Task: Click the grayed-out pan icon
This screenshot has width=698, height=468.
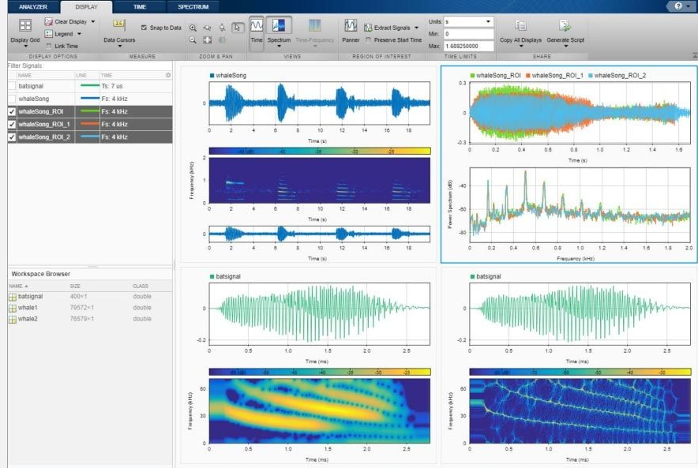Action: [222, 40]
